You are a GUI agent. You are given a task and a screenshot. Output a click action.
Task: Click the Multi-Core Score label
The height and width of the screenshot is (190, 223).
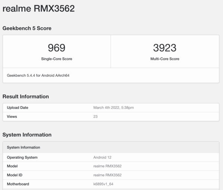coord(165,59)
